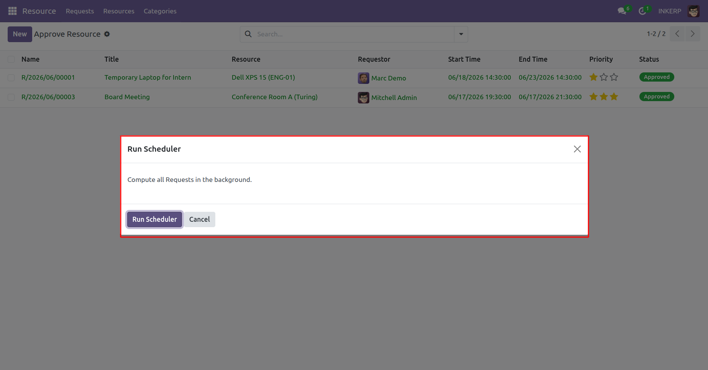708x370 pixels.
Task: Open the Resources menu
Action: pos(119,11)
